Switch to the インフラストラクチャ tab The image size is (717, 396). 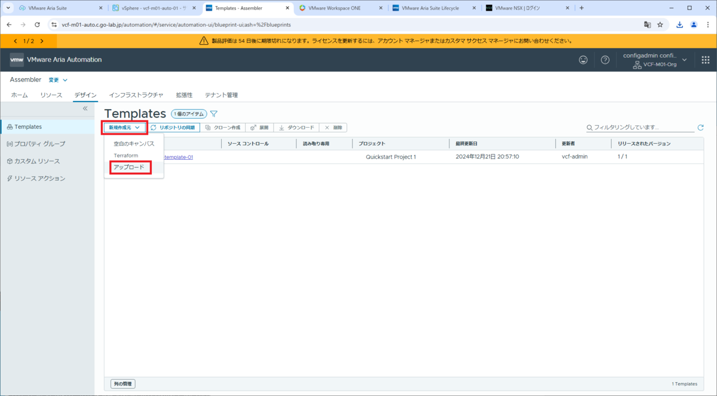point(136,95)
